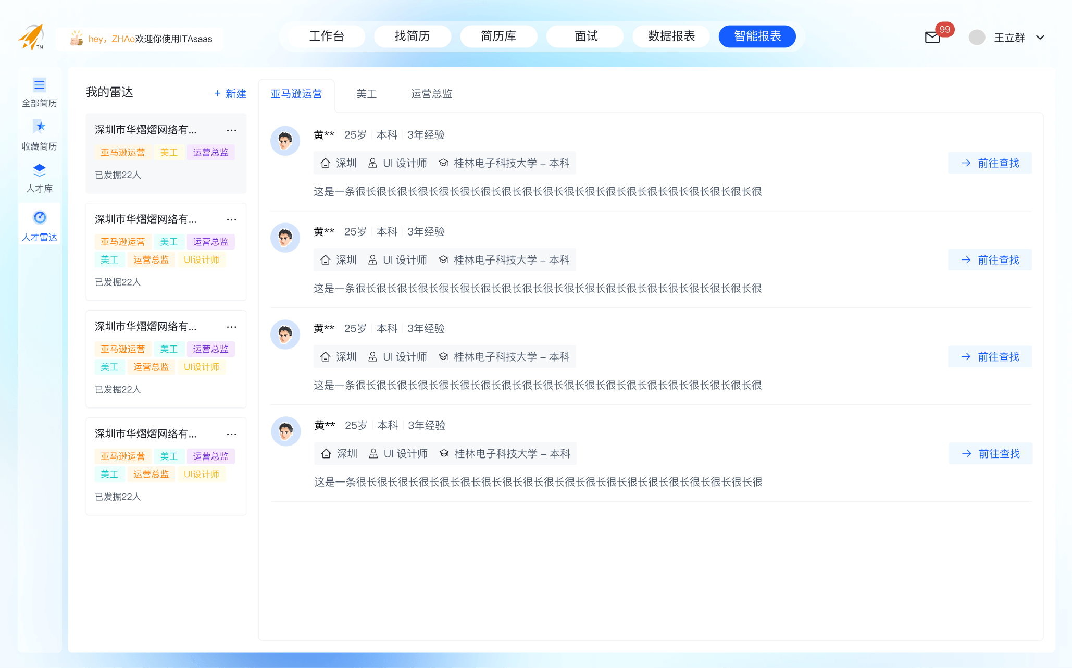Click first candidate's avatar picture

[285, 141]
